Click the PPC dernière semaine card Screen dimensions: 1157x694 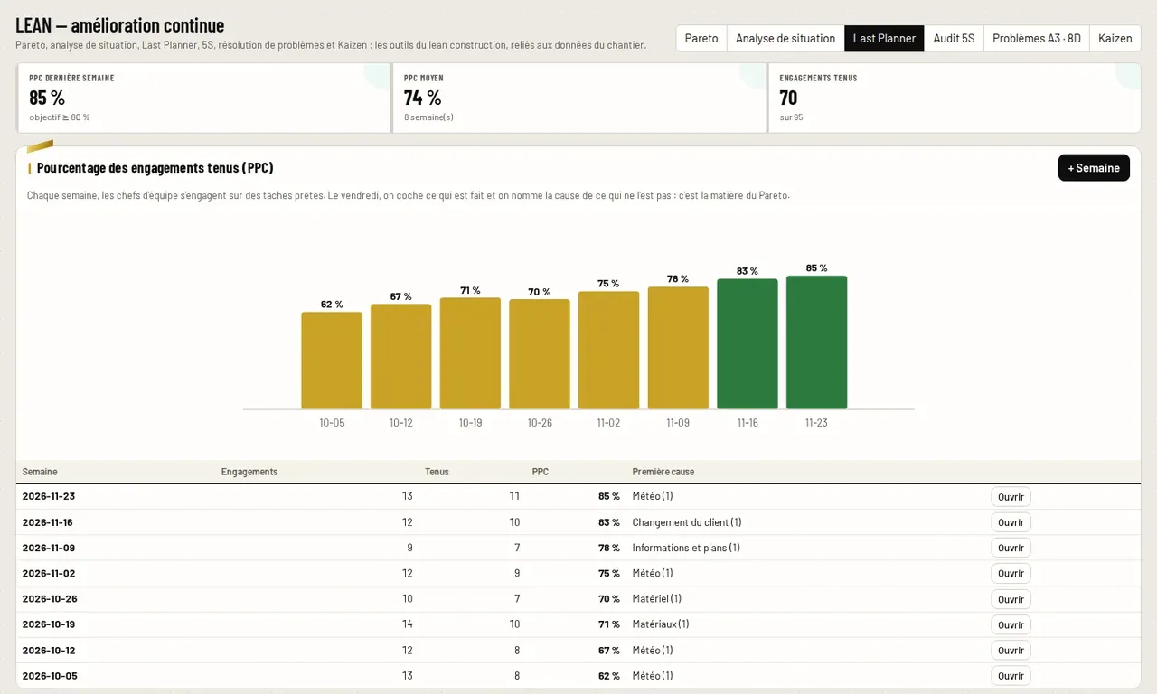tap(204, 98)
